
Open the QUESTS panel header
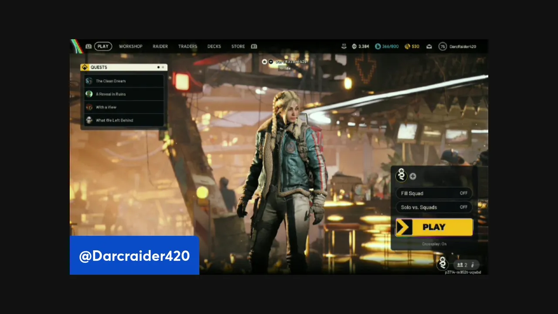[x=123, y=67]
